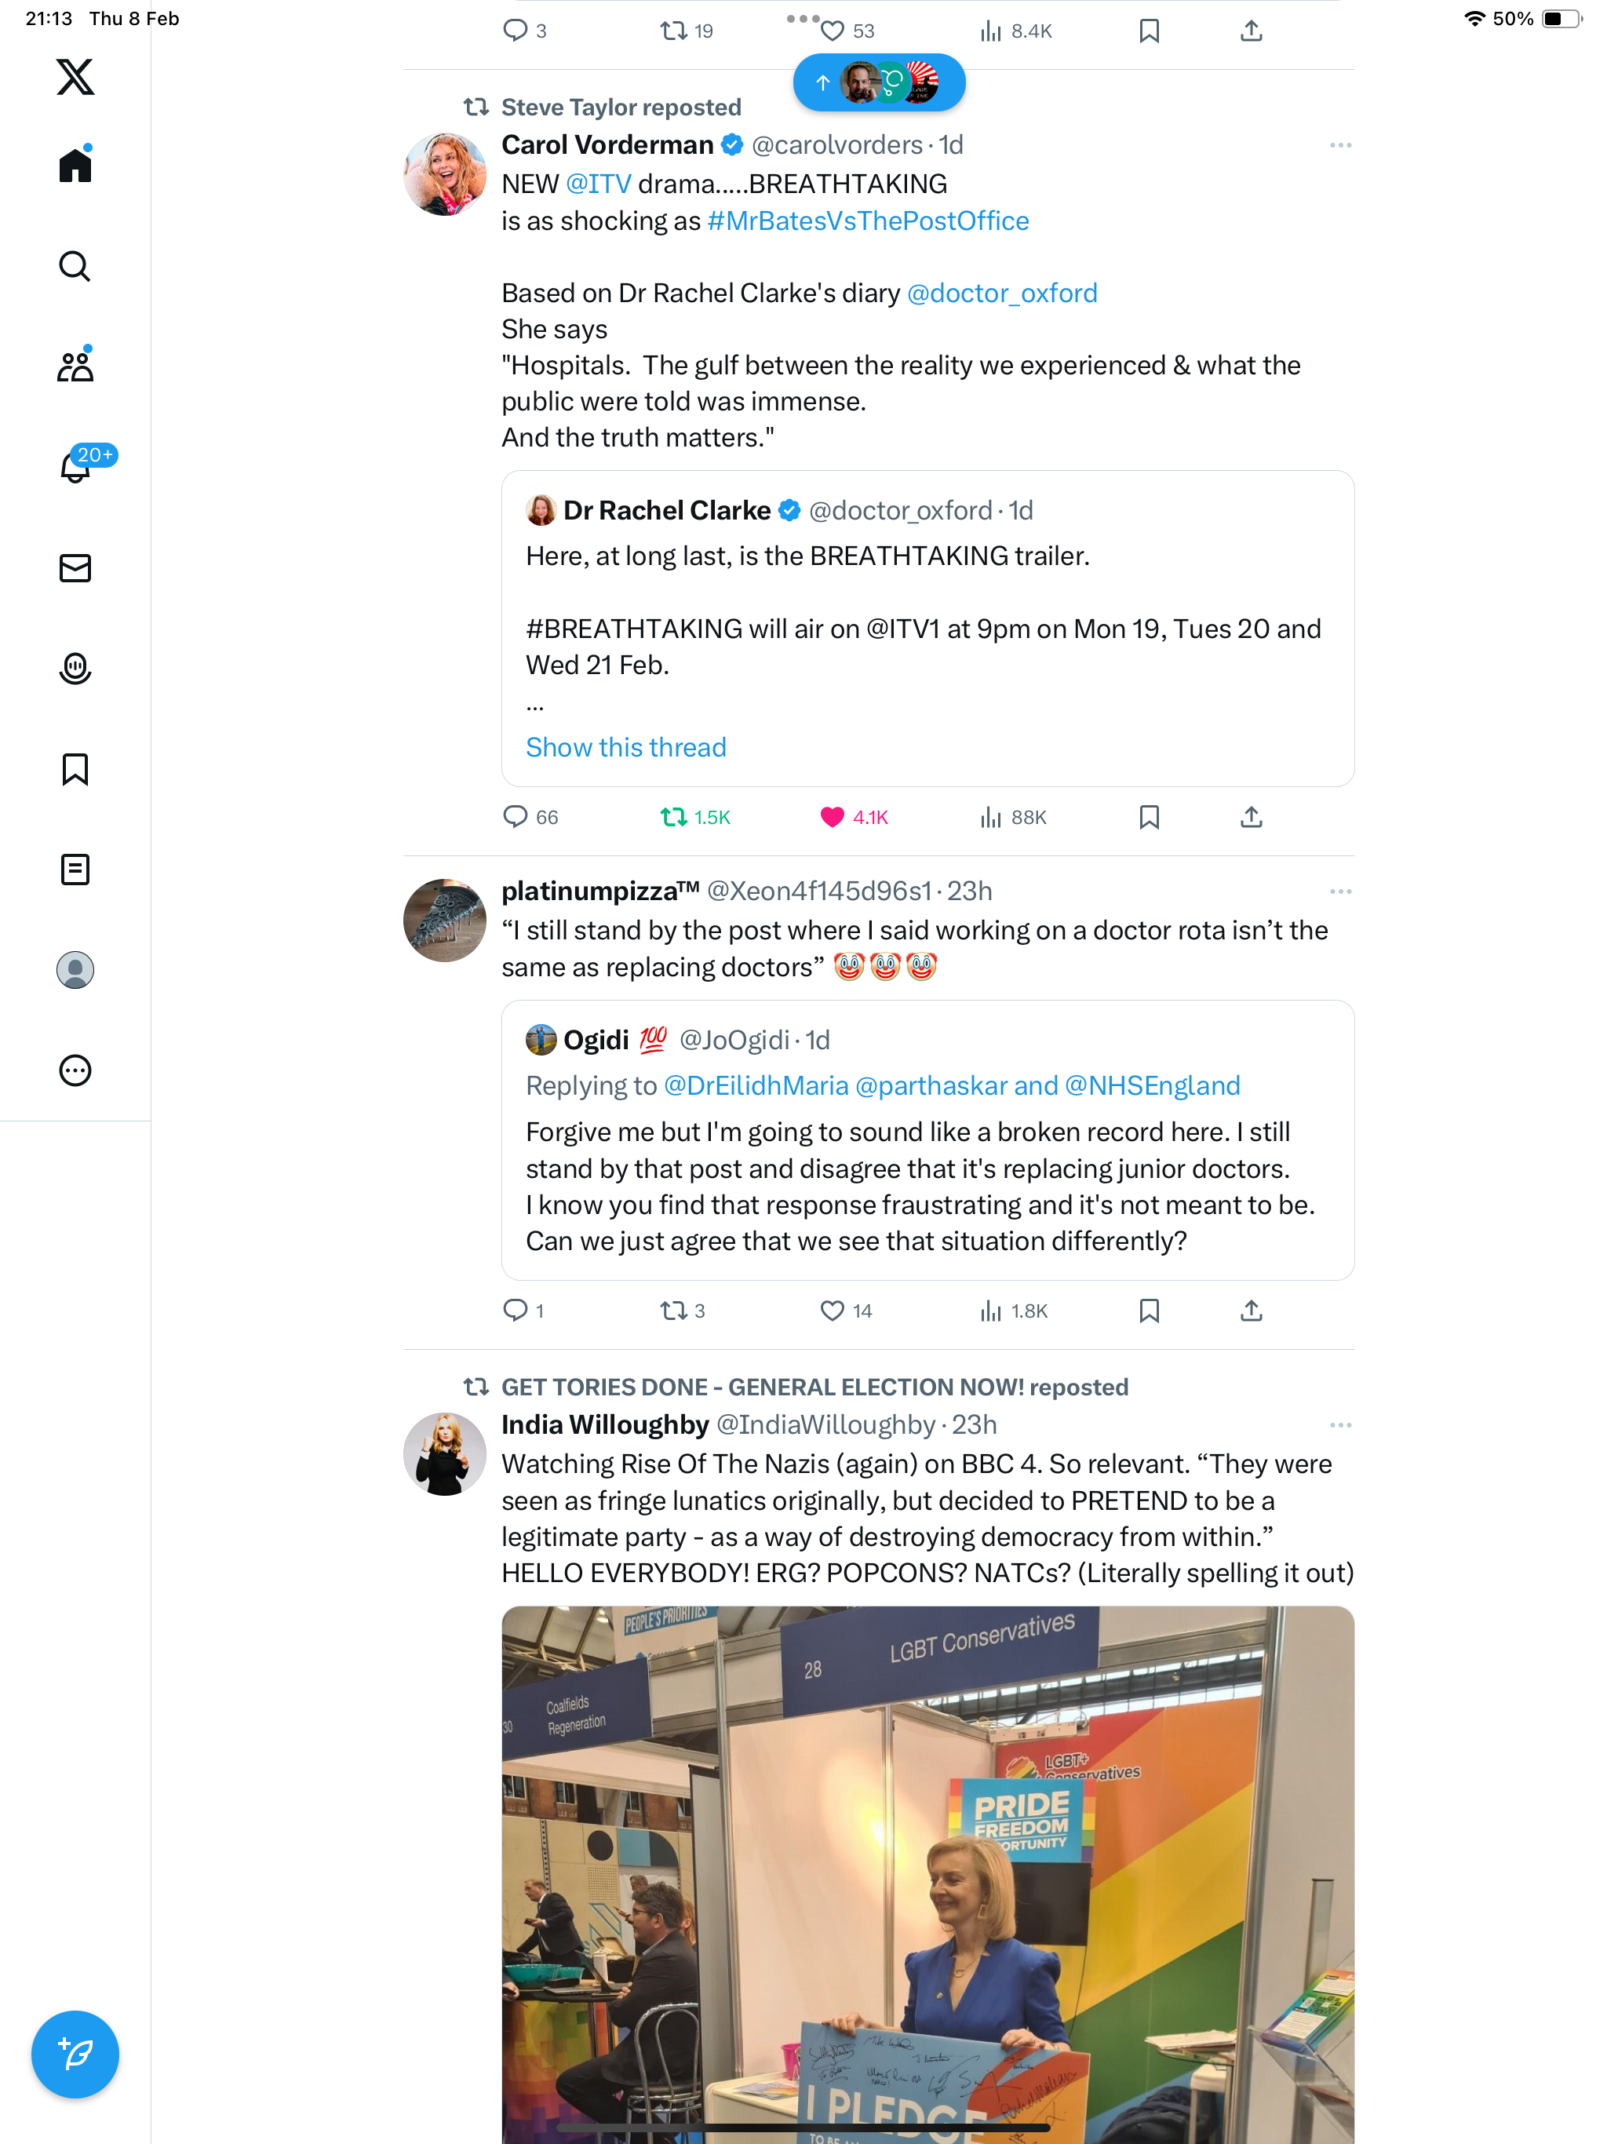Screen dimensions: 1607x2144
Task: Open the Lists icon in sidebar
Action: point(75,870)
